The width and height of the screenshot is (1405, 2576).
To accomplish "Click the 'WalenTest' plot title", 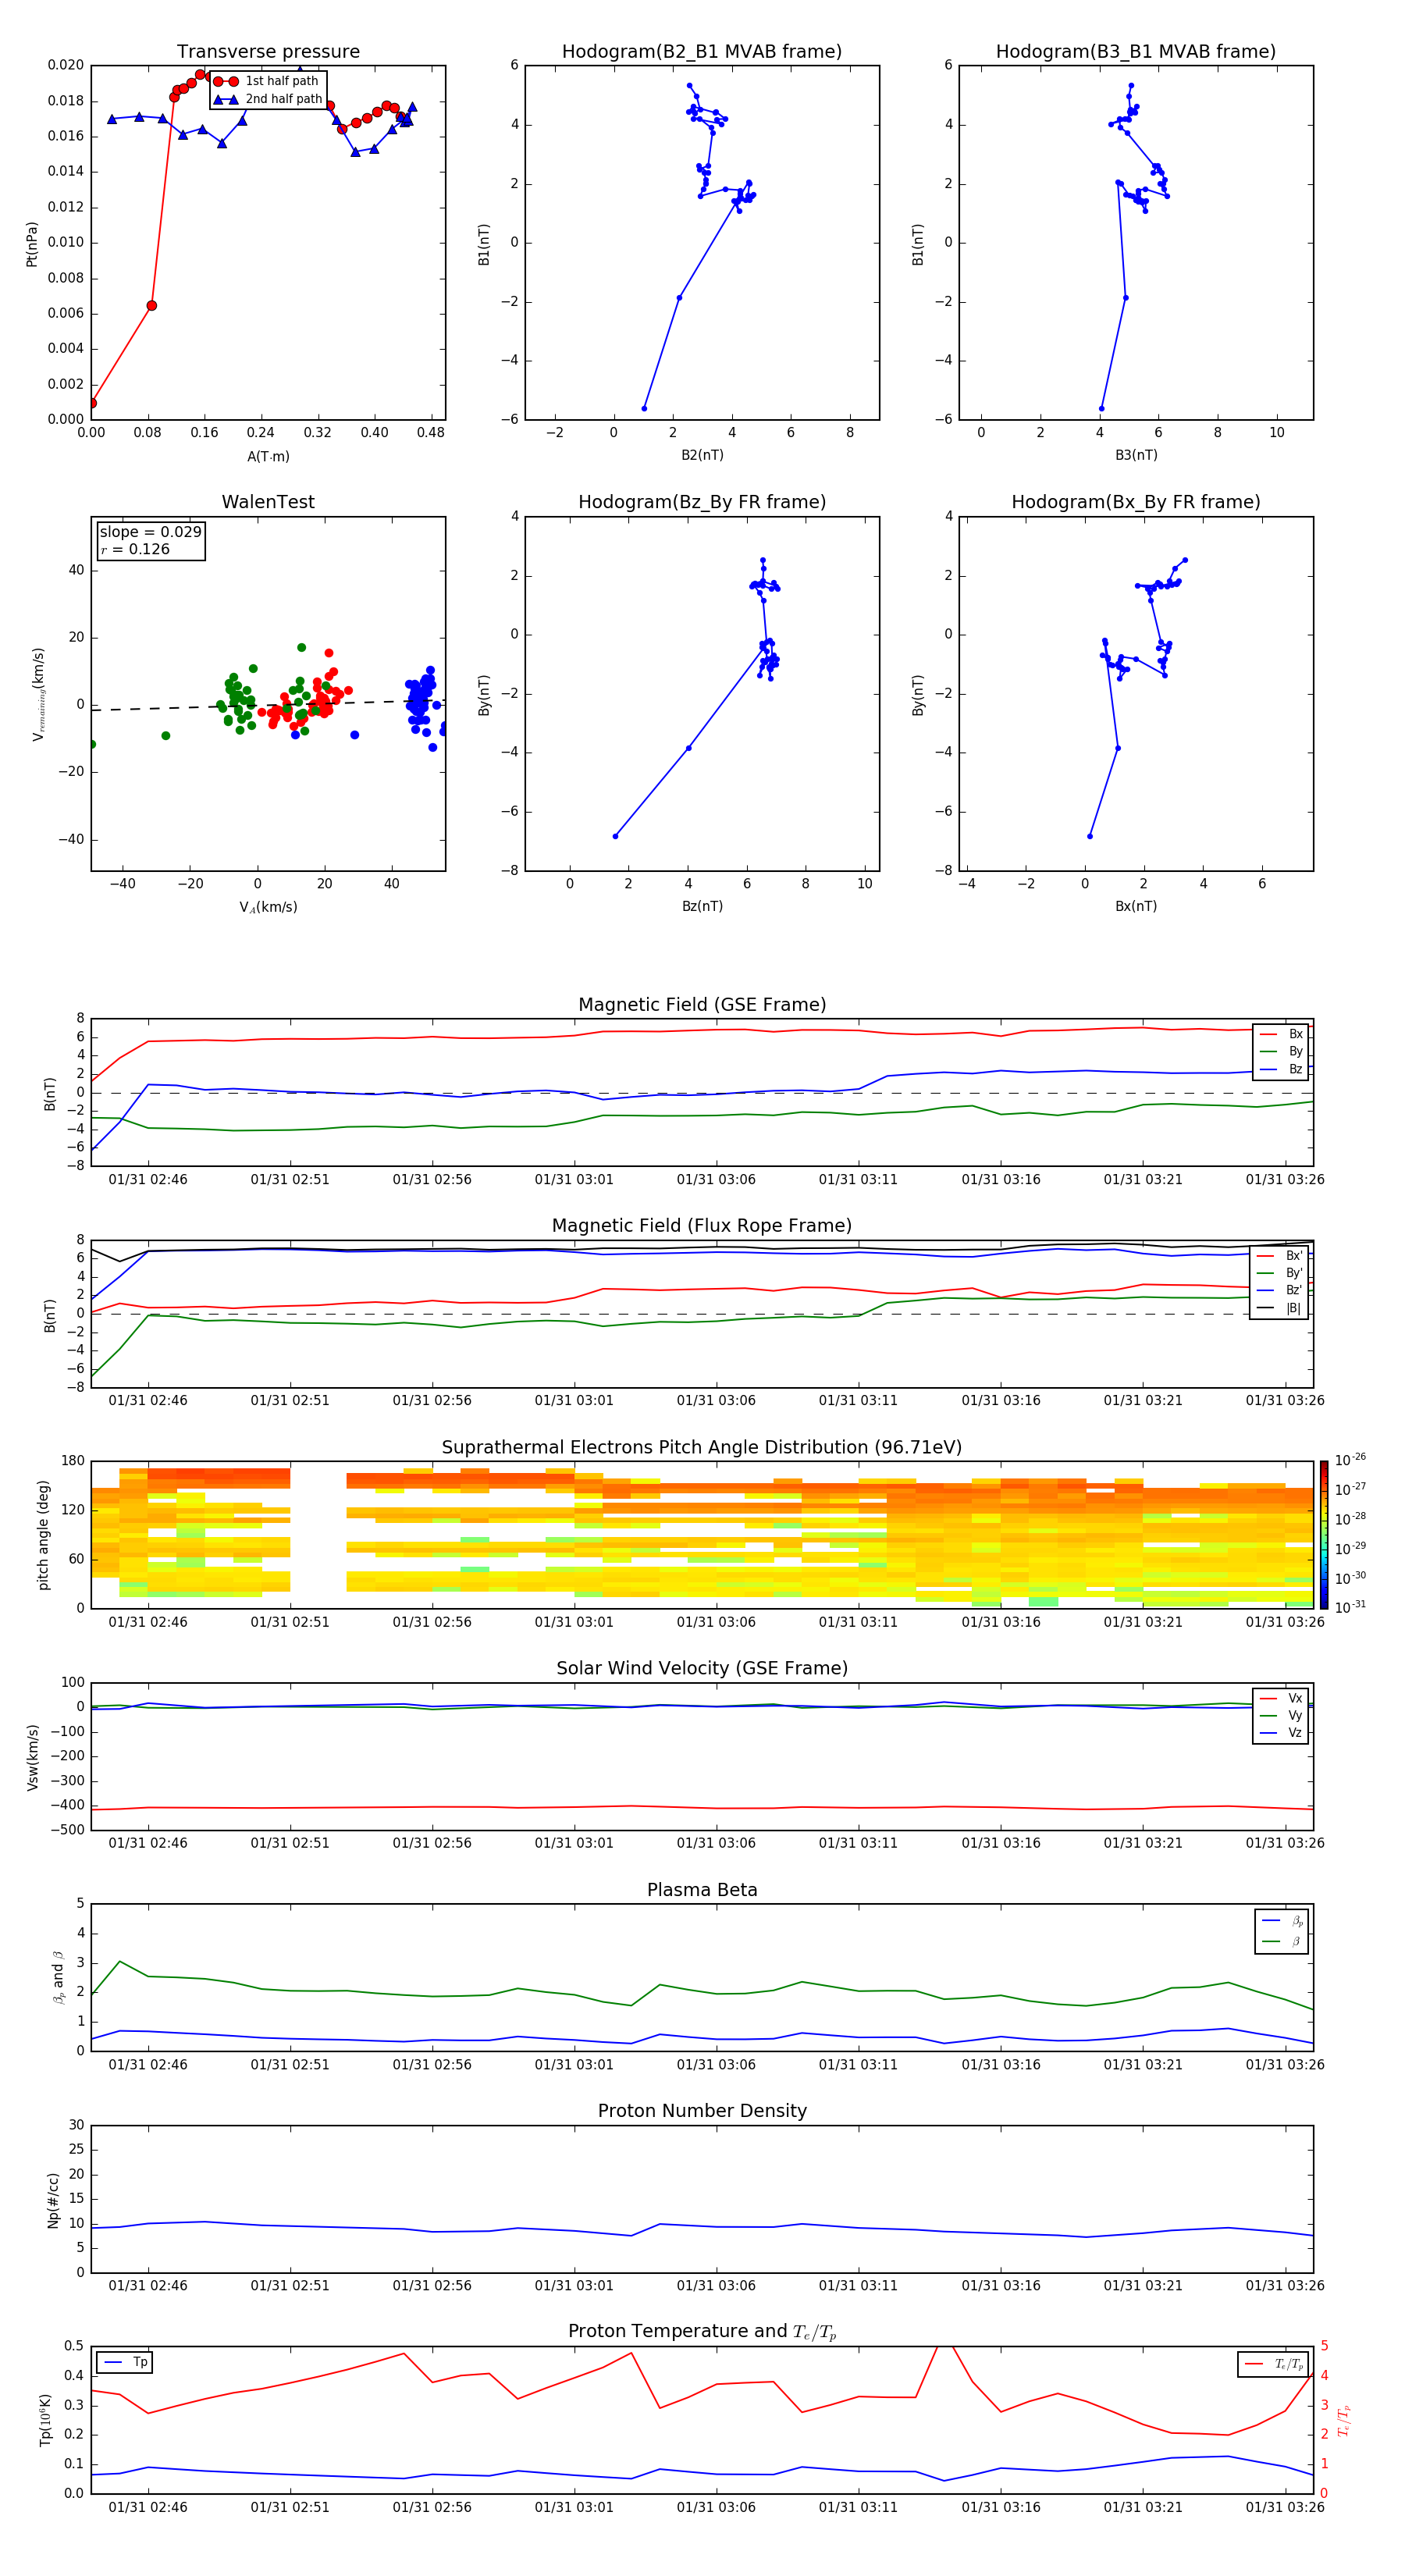I will click(268, 502).
